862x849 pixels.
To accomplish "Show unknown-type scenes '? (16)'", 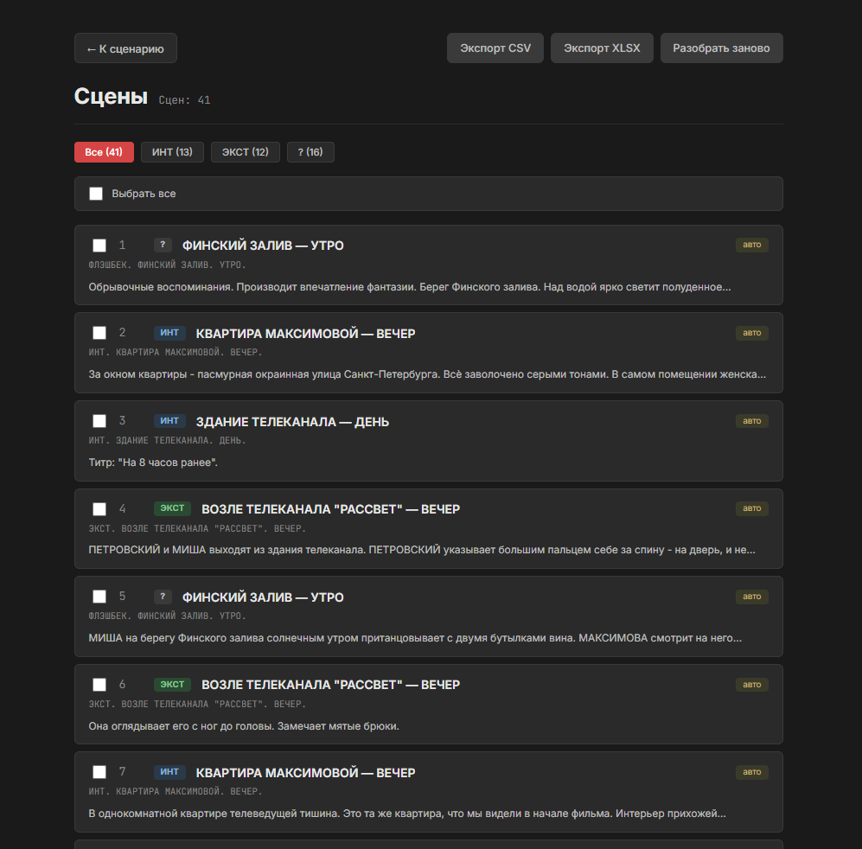I will pyautogui.click(x=310, y=152).
